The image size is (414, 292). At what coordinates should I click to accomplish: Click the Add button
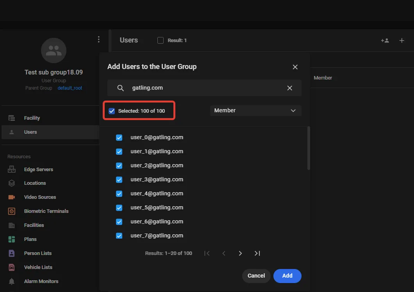click(287, 276)
